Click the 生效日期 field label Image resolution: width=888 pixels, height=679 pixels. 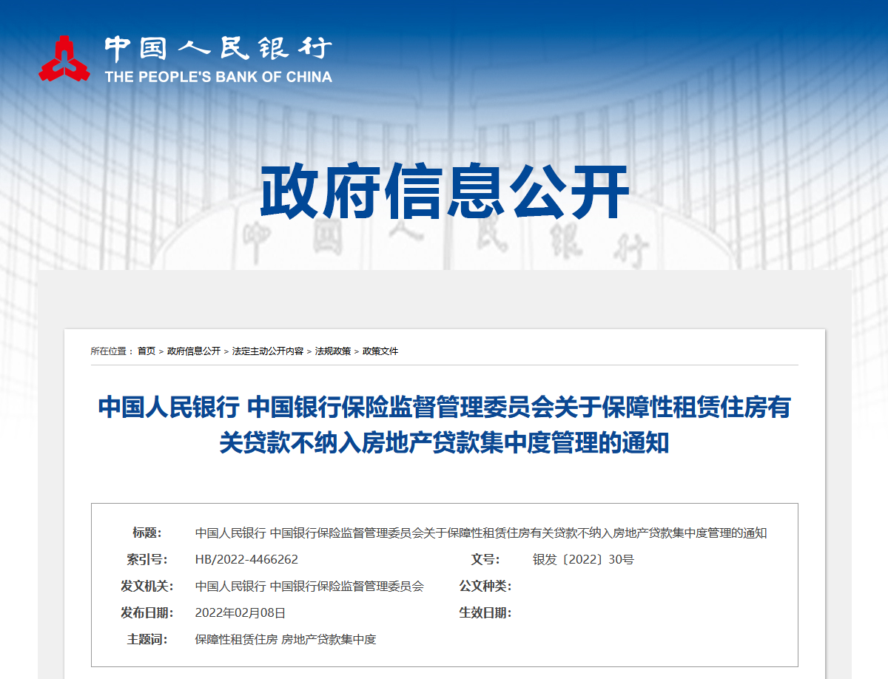tap(485, 612)
